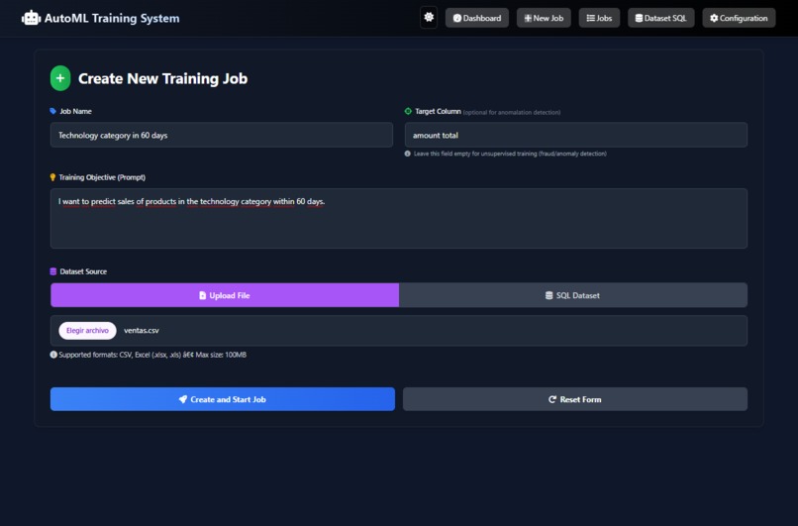The image size is (798, 526).
Task: Select the Upload File source tab
Action: pos(225,295)
